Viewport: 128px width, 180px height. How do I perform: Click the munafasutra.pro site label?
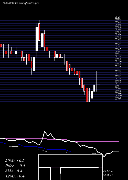[29, 3]
